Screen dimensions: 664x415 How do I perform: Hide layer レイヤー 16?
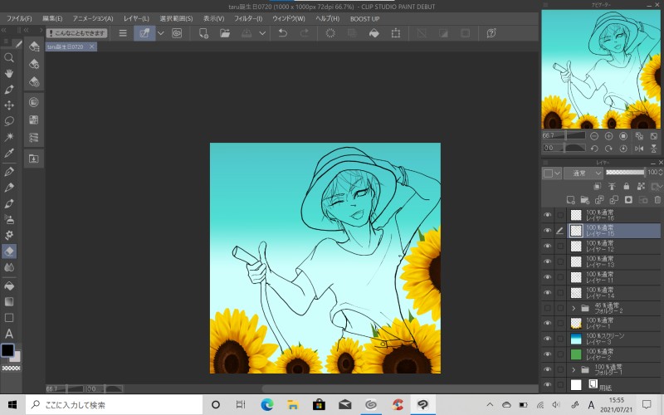(x=547, y=215)
